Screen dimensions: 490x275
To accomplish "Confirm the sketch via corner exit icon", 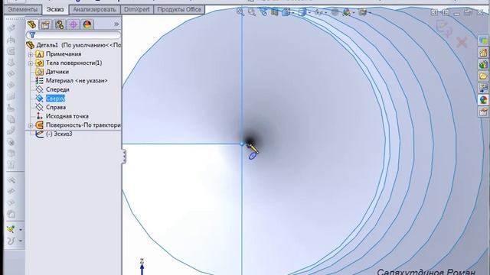I will click(x=444, y=28).
